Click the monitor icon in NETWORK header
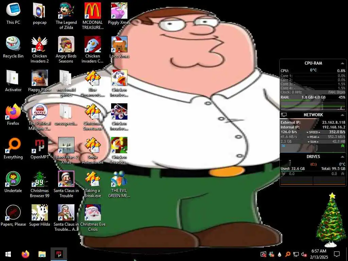 (284, 115)
